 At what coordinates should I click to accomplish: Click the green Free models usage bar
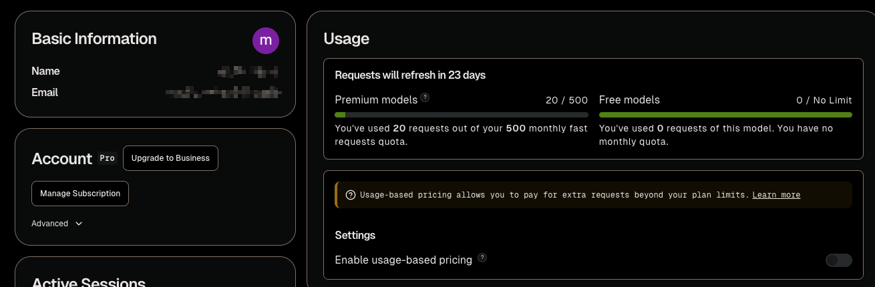725,115
